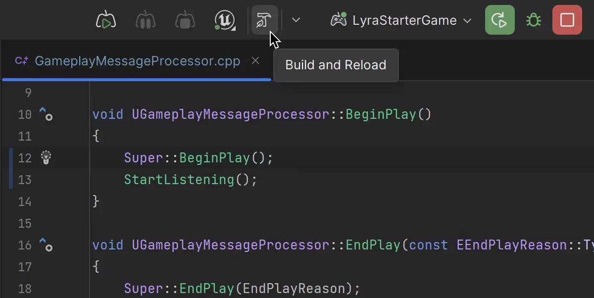
Task: Place the caret on the StartListening call
Action: (179, 180)
